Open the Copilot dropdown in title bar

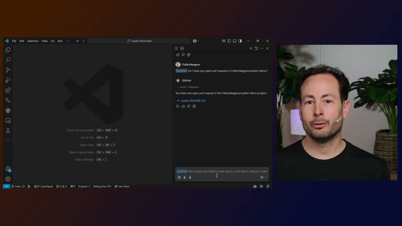click(x=196, y=41)
